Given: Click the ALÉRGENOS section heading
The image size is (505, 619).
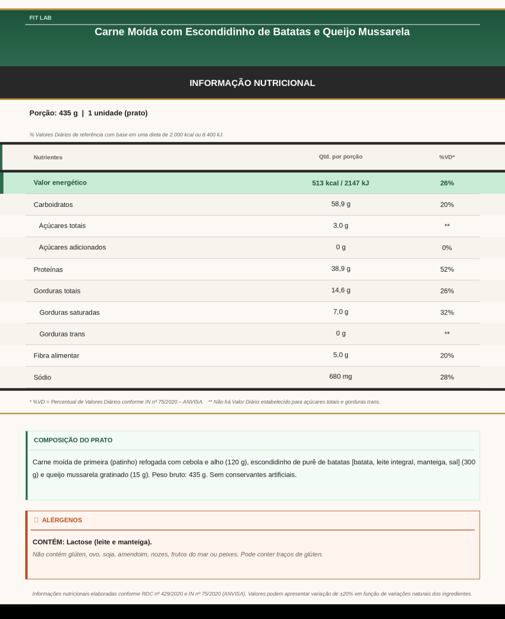Looking at the screenshot, I should point(62,520).
